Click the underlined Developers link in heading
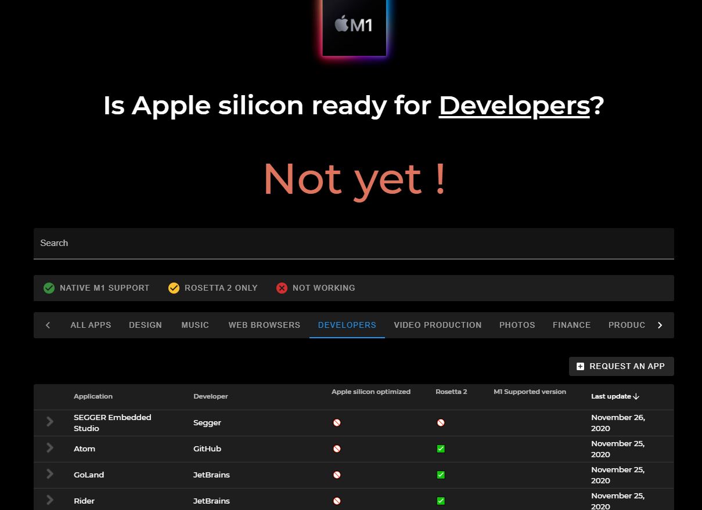 pyautogui.click(x=514, y=106)
